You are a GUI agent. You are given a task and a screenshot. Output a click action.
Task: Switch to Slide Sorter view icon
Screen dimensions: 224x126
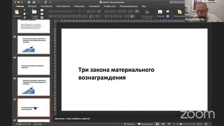click(x=163, y=124)
